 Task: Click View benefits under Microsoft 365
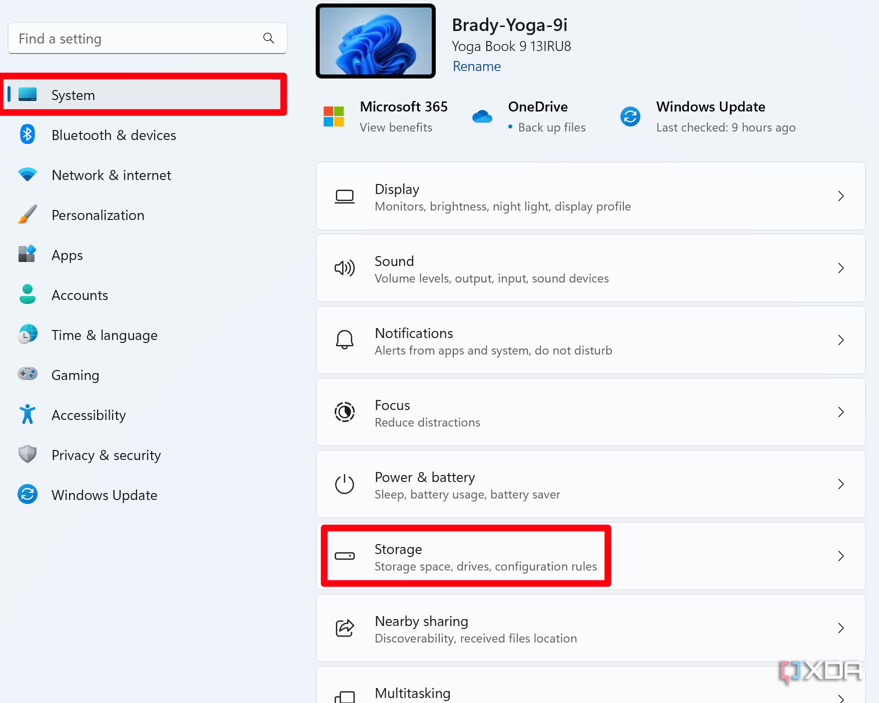[396, 127]
